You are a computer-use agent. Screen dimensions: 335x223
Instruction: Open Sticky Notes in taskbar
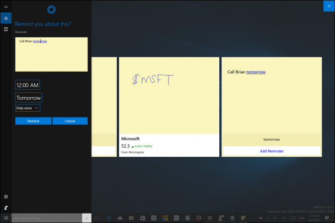click(243, 218)
